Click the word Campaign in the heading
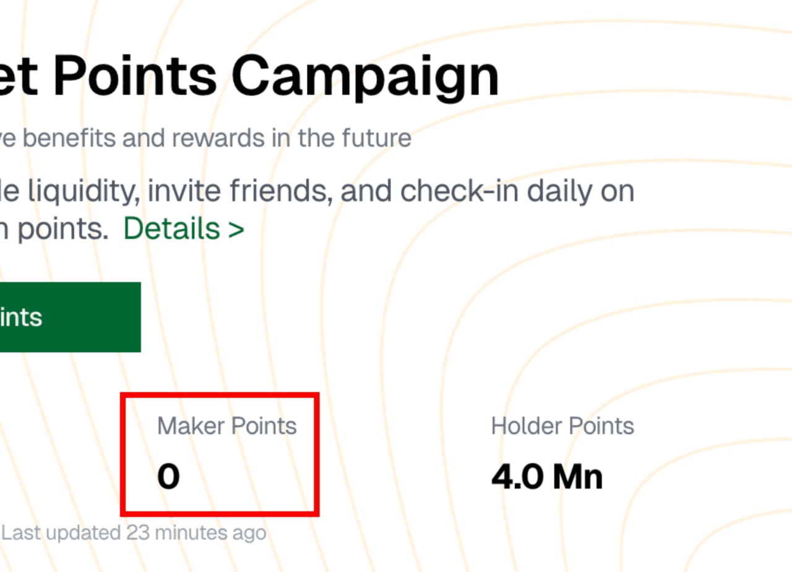 point(365,77)
